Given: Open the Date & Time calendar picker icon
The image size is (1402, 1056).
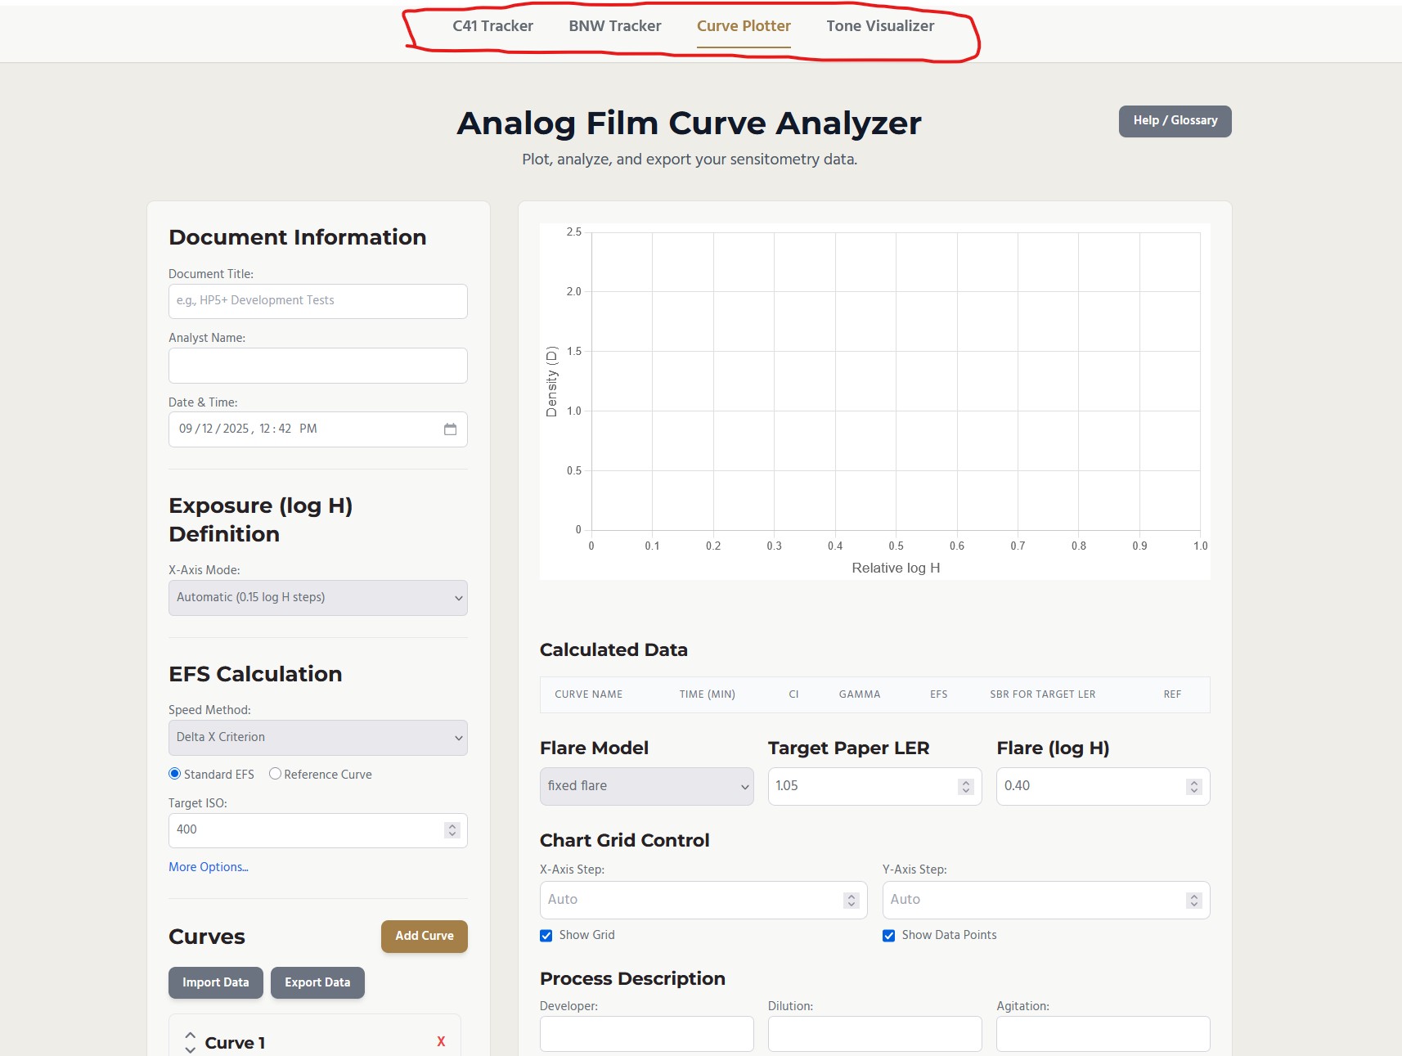Looking at the screenshot, I should click(x=450, y=429).
